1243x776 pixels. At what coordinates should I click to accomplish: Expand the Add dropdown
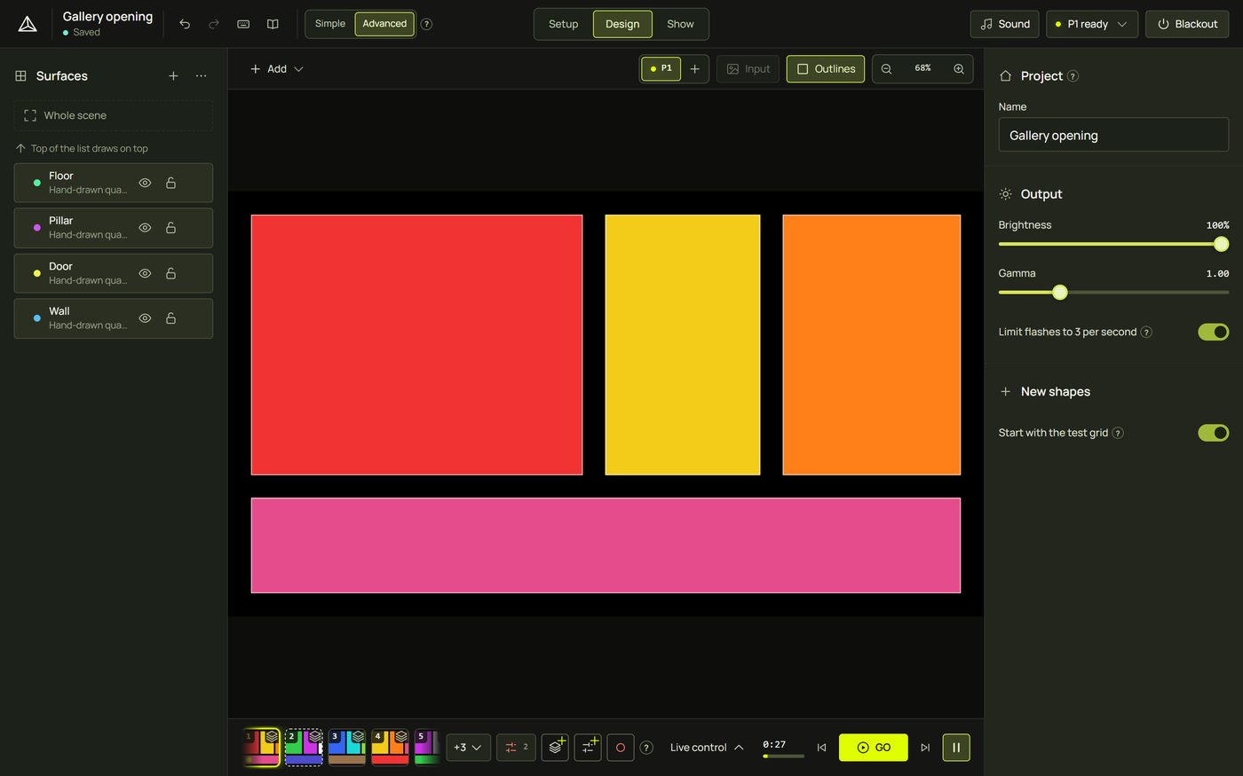point(277,68)
